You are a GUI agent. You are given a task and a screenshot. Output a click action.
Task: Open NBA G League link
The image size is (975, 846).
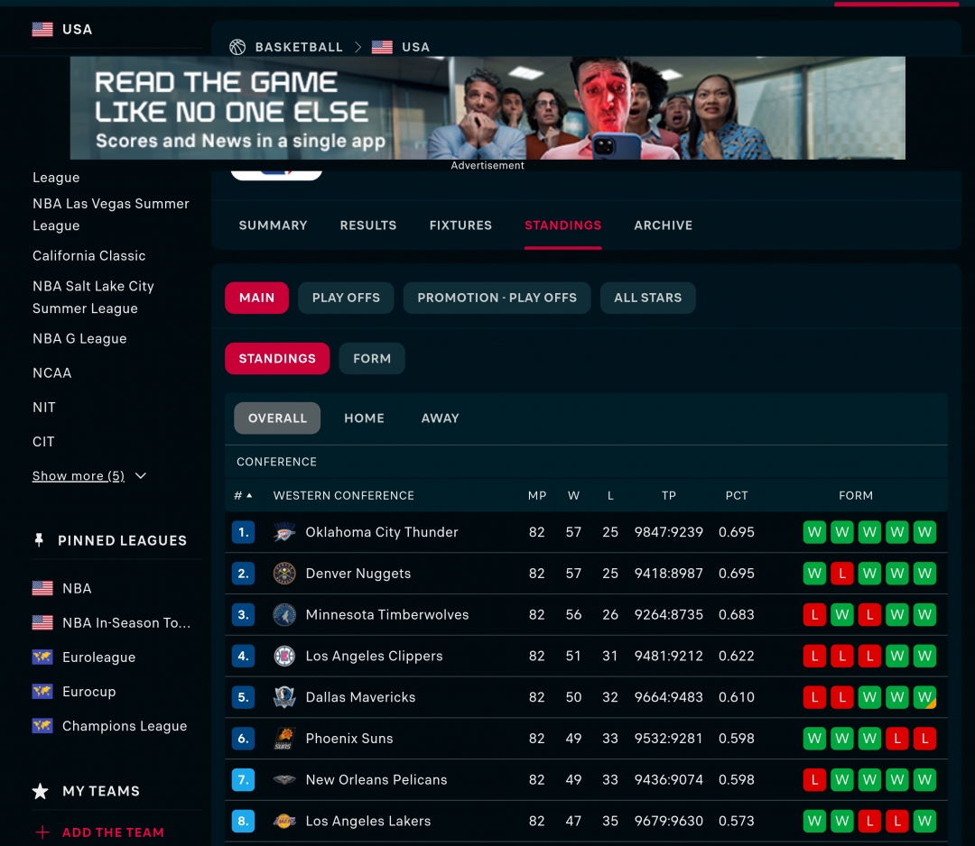[79, 339]
